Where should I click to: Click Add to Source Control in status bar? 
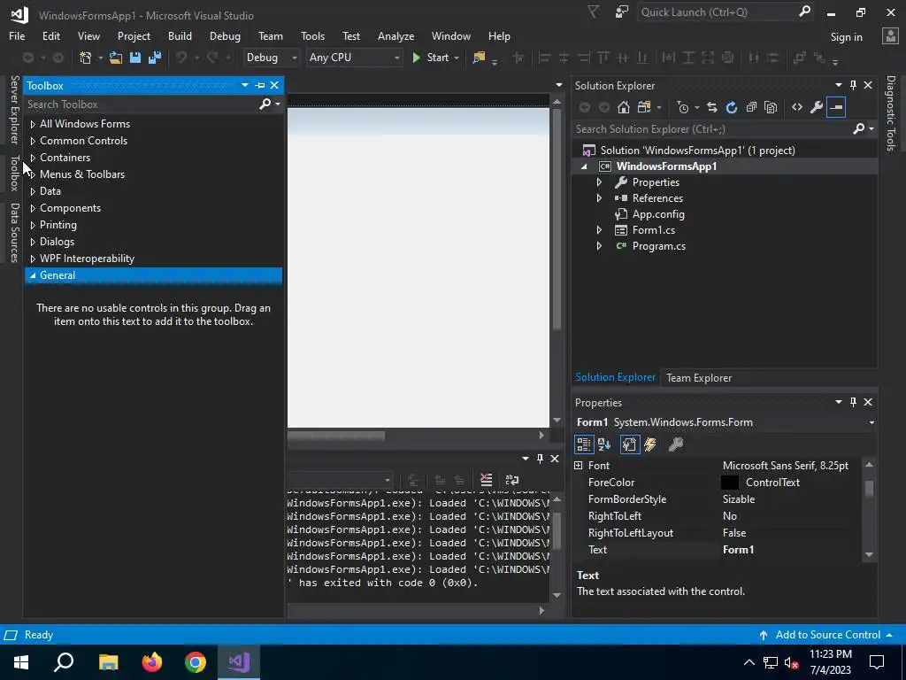point(827,635)
